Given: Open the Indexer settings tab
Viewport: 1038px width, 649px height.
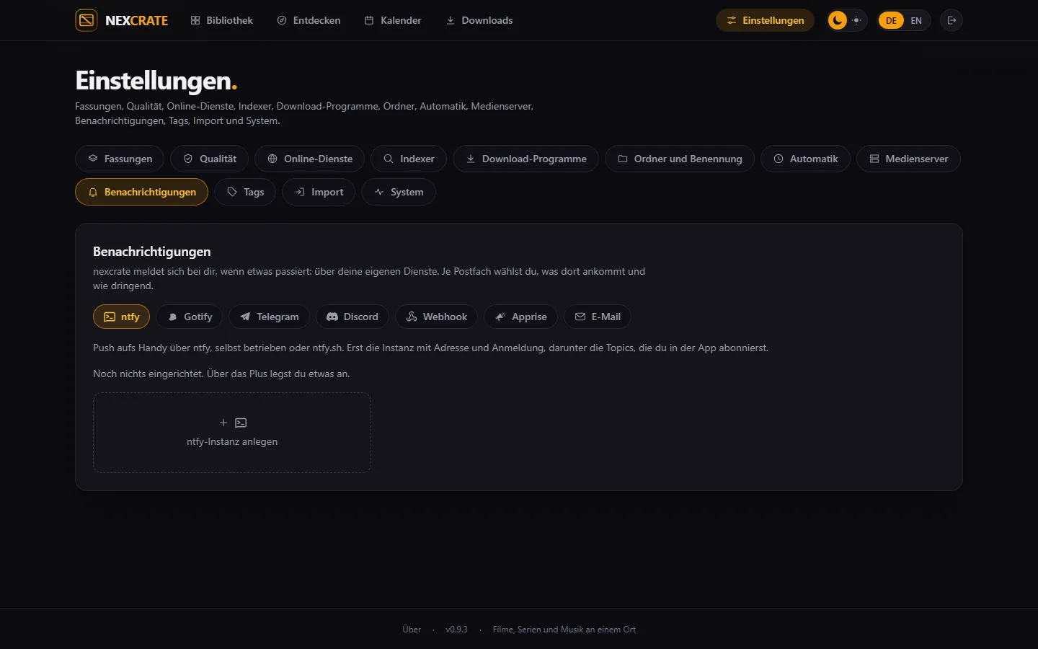Looking at the screenshot, I should [409, 159].
